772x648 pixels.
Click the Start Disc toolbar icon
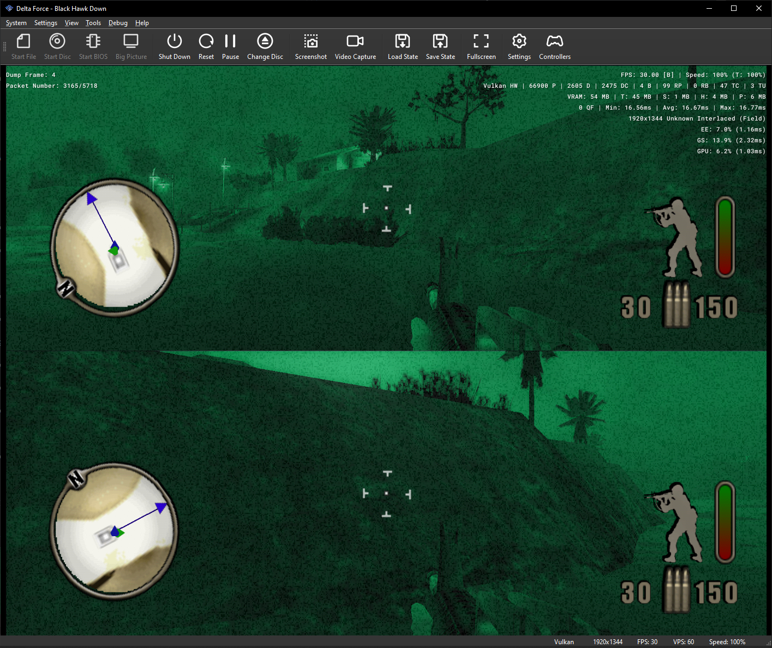click(57, 41)
